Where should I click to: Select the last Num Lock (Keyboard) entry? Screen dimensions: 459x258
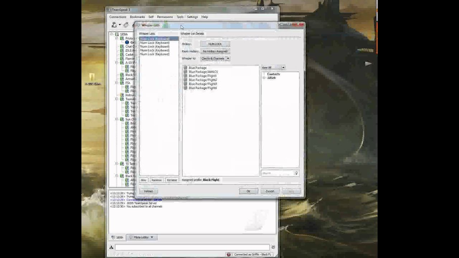155,54
